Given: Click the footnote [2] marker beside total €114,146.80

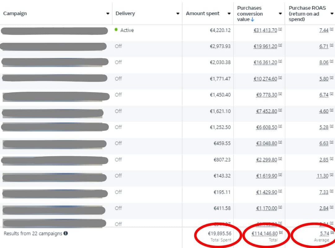Looking at the screenshot, I should [280, 232].
